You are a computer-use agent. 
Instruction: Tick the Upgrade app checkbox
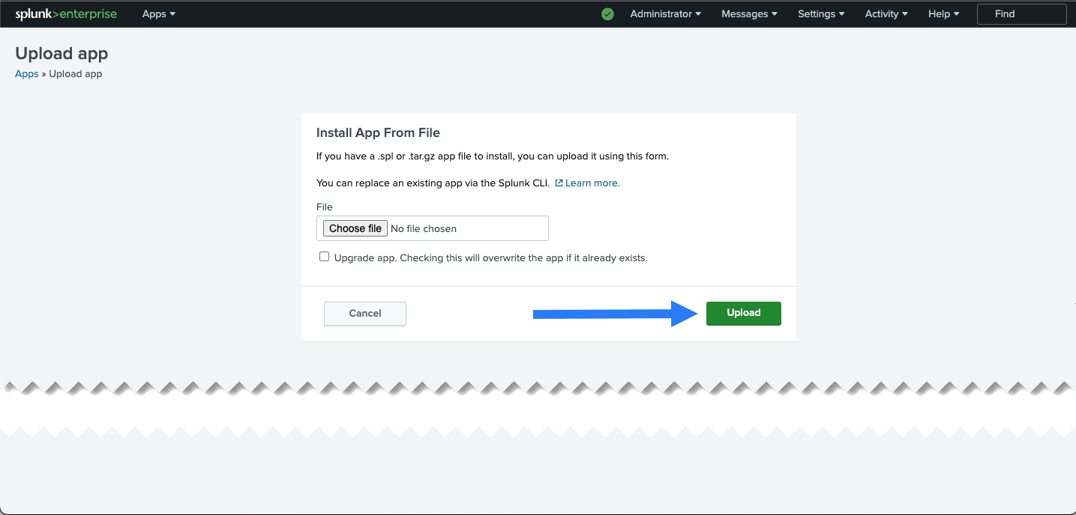324,257
